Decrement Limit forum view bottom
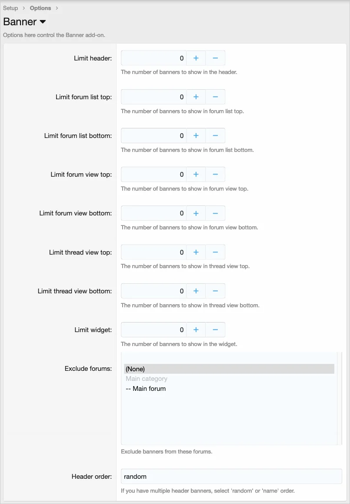The height and width of the screenshot is (504, 350). [215, 213]
